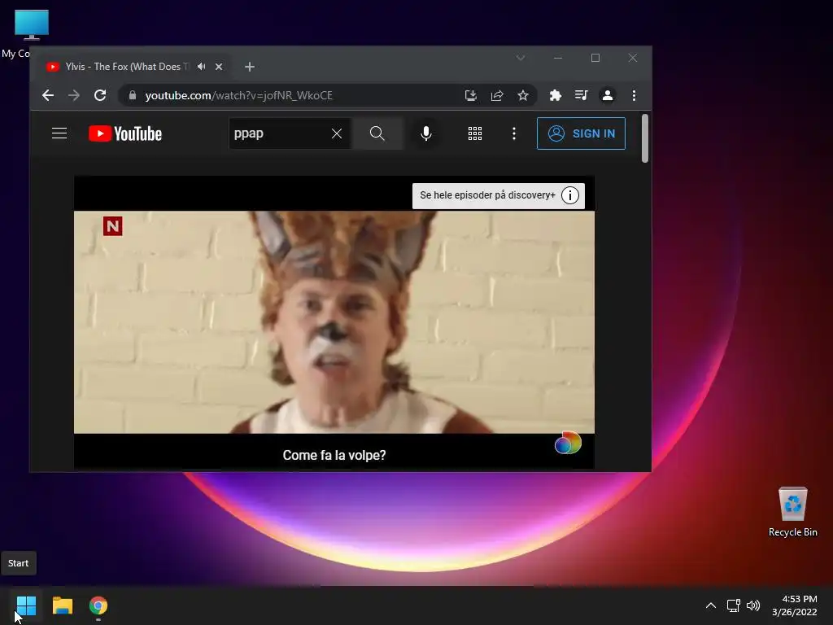833x625 pixels.
Task: Open the Chrome profile avatar
Action: (607, 95)
